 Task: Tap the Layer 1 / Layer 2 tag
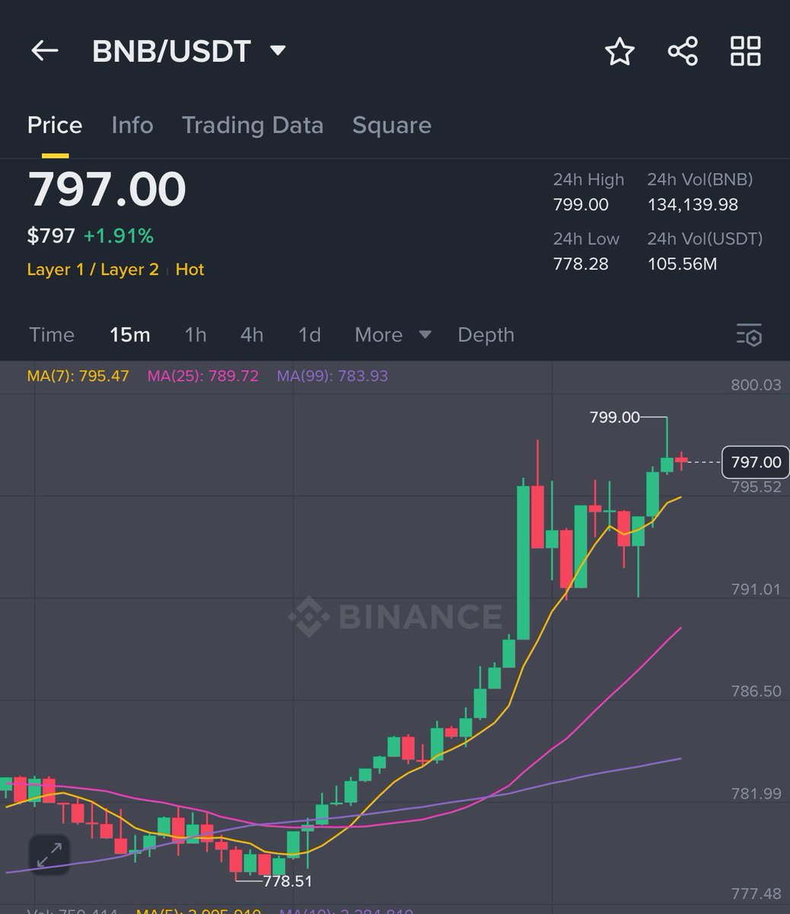tap(93, 270)
